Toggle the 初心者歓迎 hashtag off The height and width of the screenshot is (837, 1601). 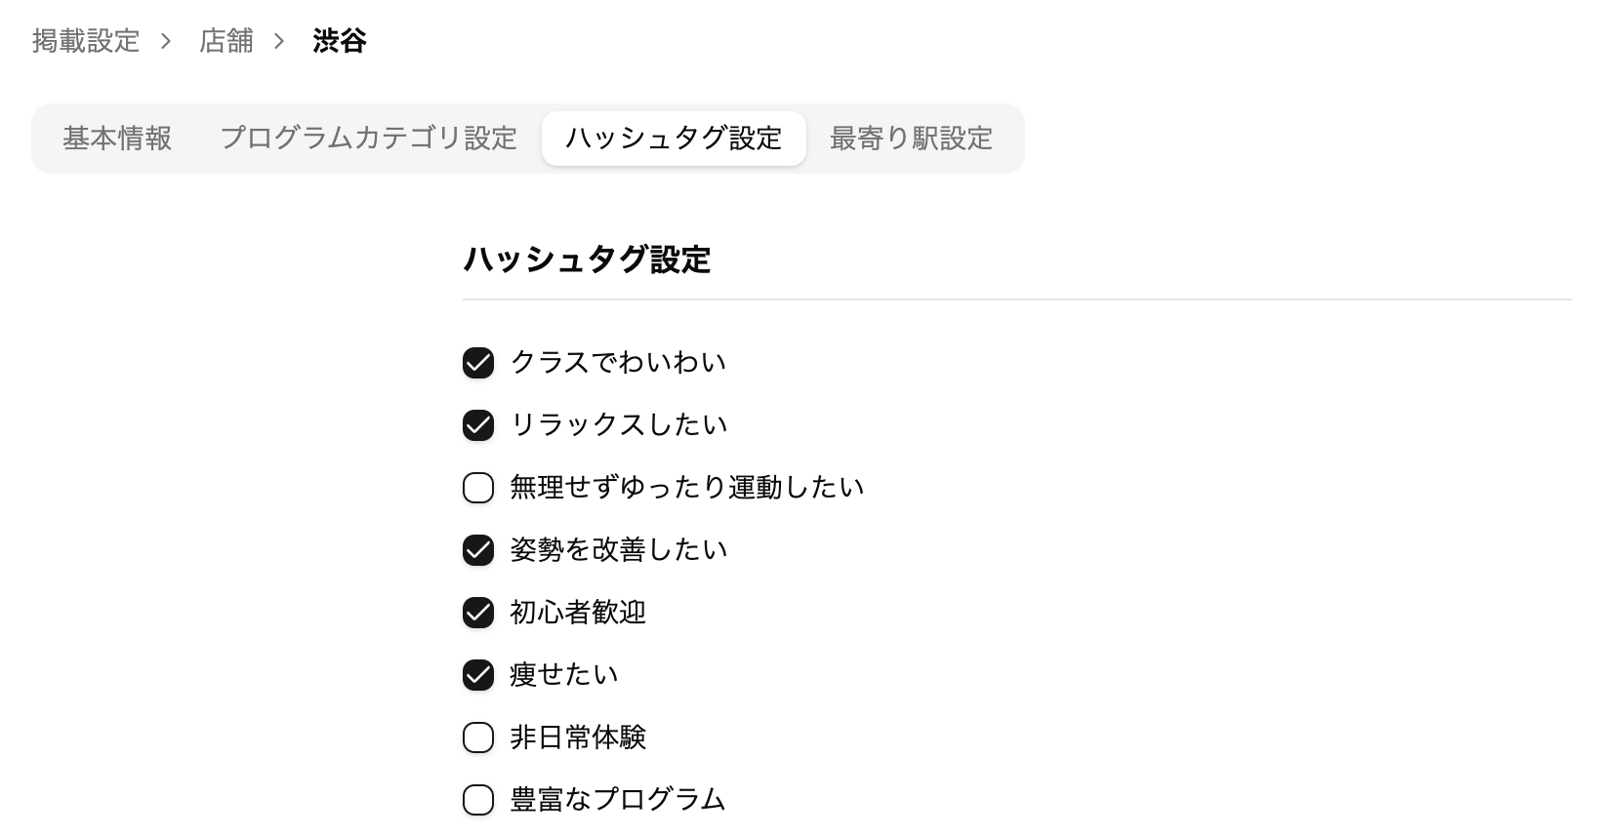pyautogui.click(x=478, y=613)
